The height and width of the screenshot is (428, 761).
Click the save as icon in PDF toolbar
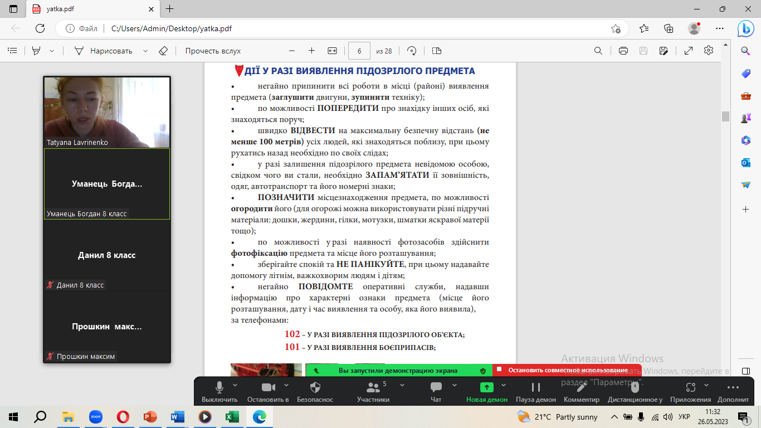(664, 51)
